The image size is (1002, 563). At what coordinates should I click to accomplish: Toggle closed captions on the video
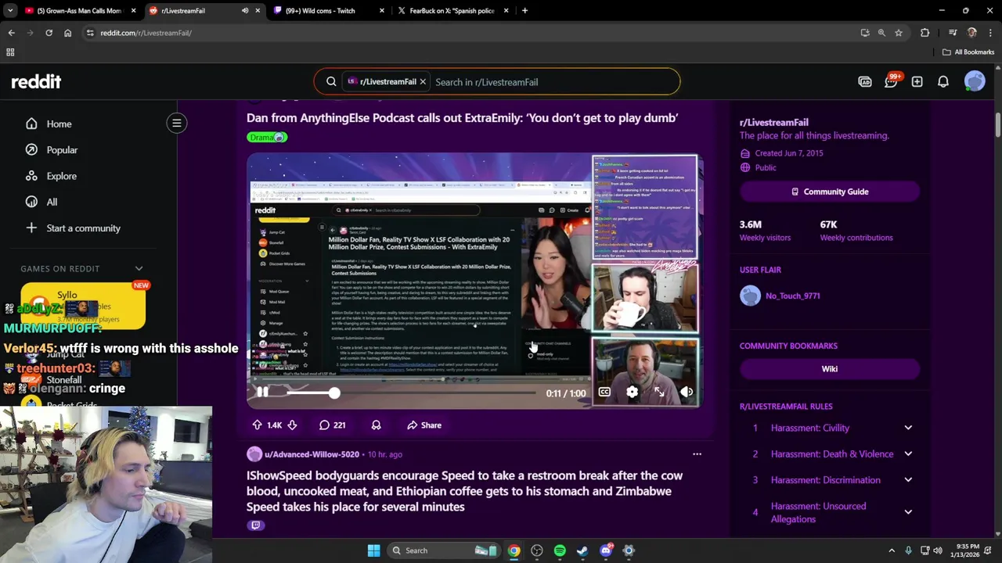click(x=604, y=393)
